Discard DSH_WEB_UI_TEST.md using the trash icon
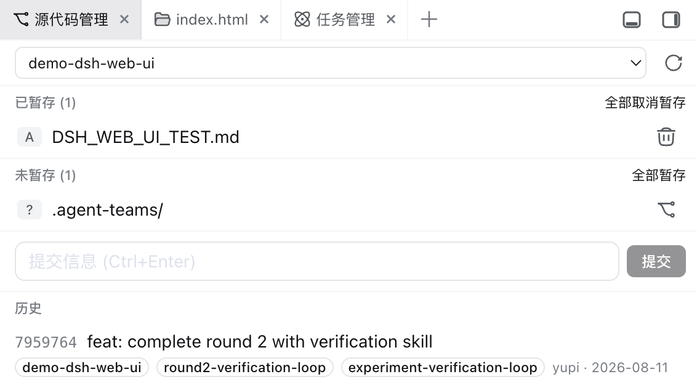This screenshot has width=697, height=382. 666,137
